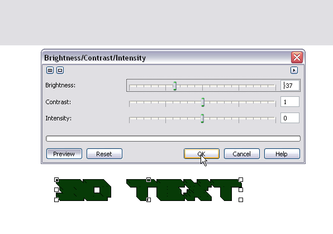Click the bottom-right selection handle of the 3D text
333x234 pixels.
click(x=241, y=200)
